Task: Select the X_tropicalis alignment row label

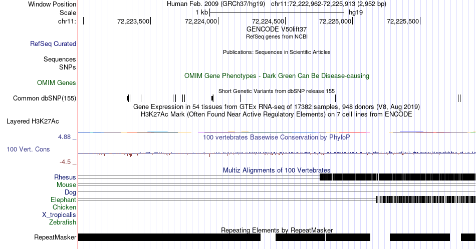Action: tap(59, 215)
